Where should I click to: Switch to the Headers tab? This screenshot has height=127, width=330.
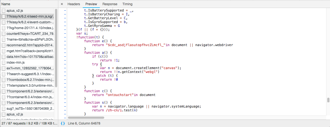point(74,4)
